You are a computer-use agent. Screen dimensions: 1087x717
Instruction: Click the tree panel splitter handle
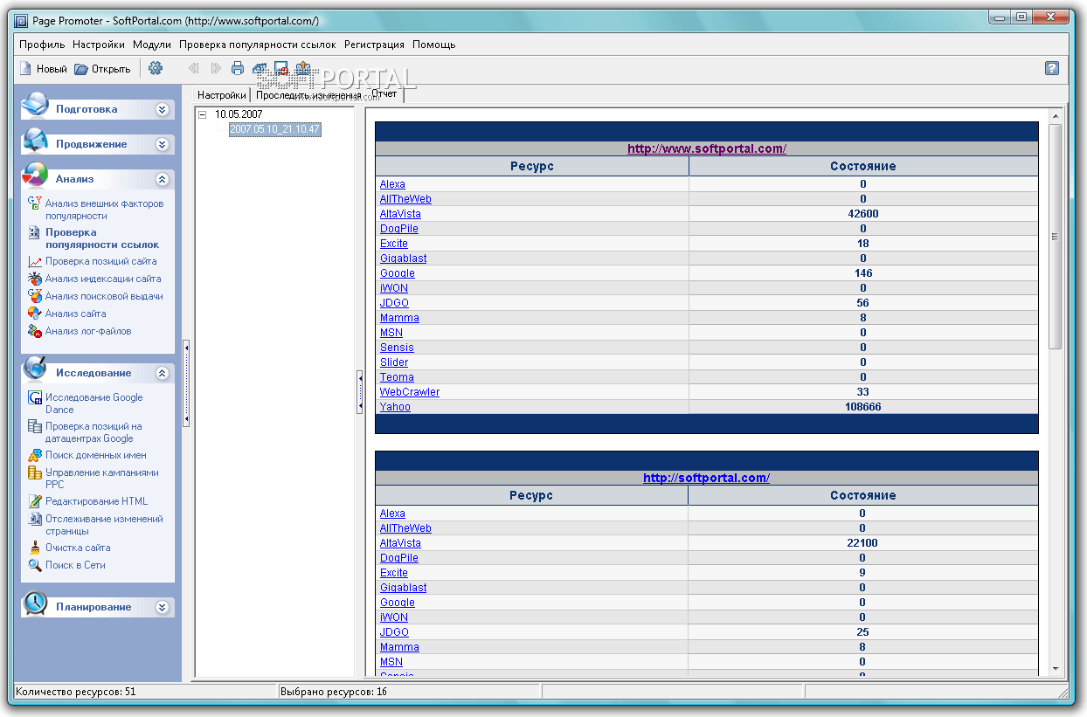click(360, 391)
